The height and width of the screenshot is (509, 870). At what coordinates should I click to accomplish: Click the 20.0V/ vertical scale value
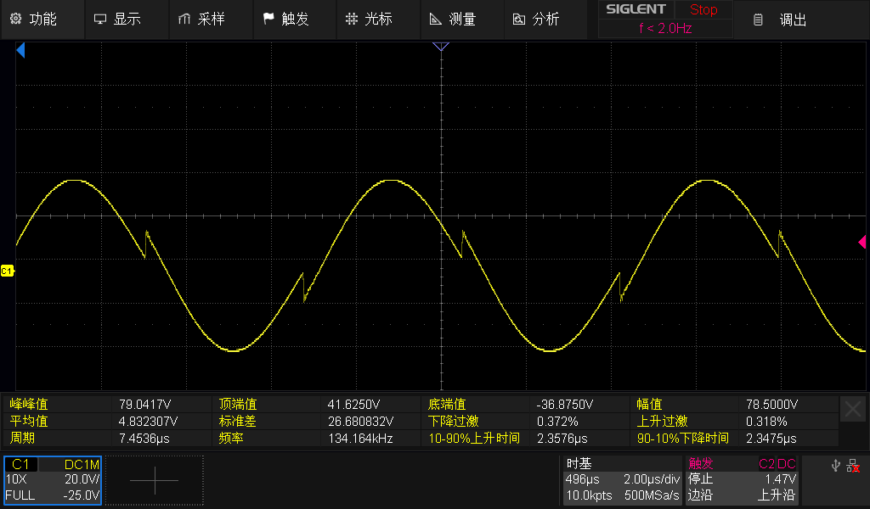click(x=82, y=479)
